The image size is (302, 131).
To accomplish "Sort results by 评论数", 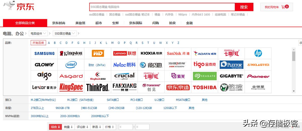I will (x=83, y=127).
